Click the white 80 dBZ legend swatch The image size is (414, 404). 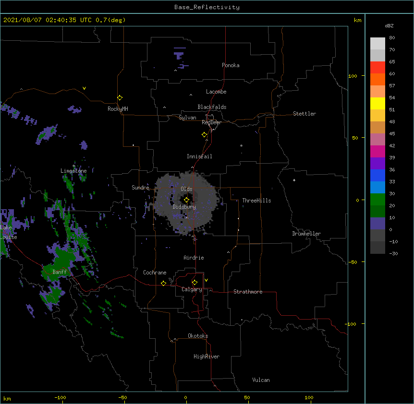(x=377, y=44)
